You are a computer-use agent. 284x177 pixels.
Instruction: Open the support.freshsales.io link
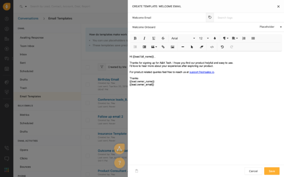click(x=202, y=72)
